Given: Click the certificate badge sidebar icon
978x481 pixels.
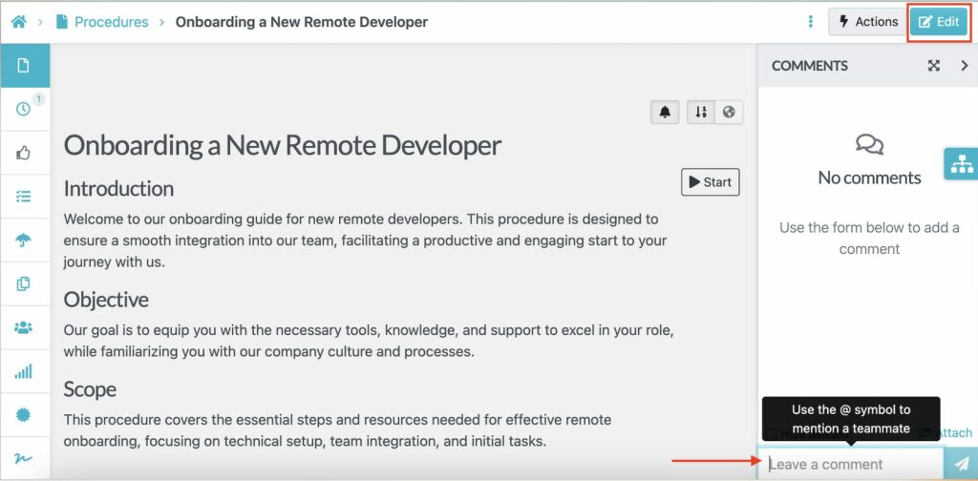Looking at the screenshot, I should [x=24, y=415].
